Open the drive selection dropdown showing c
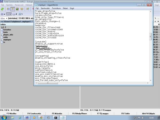 pyautogui.click(x=4, y=18)
